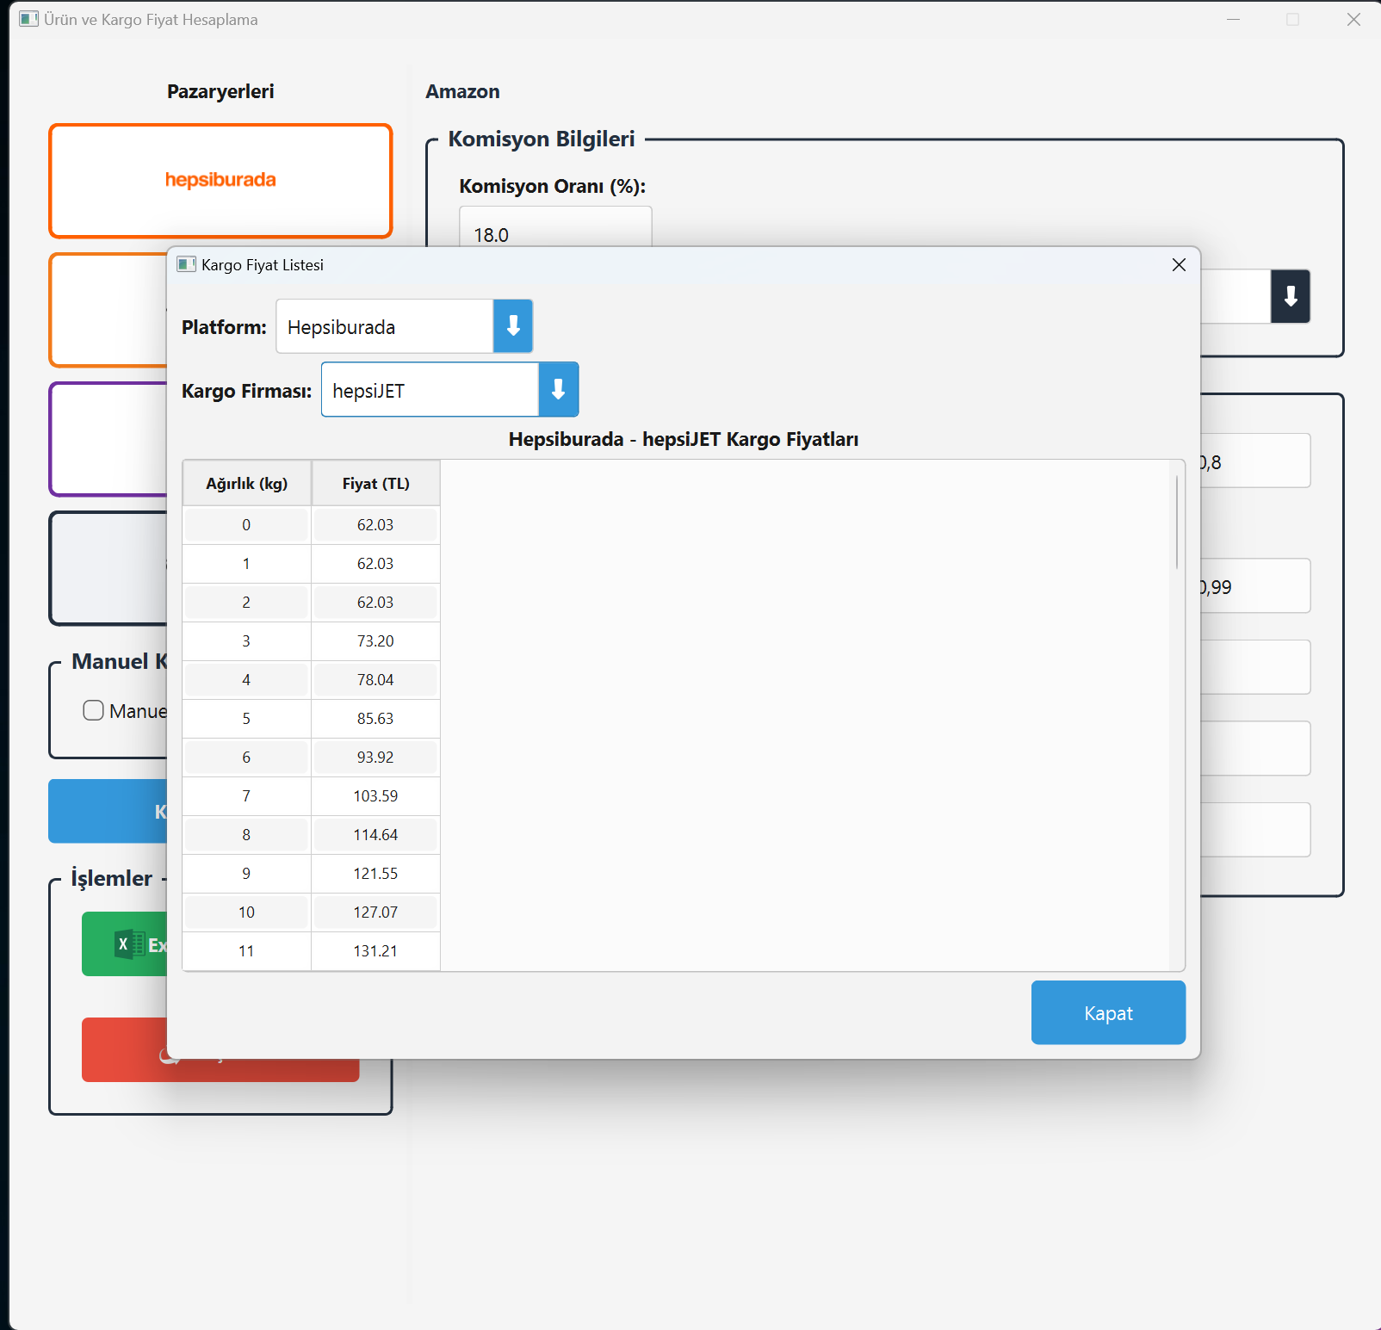Select the 78.04 price cell

pyautogui.click(x=375, y=680)
